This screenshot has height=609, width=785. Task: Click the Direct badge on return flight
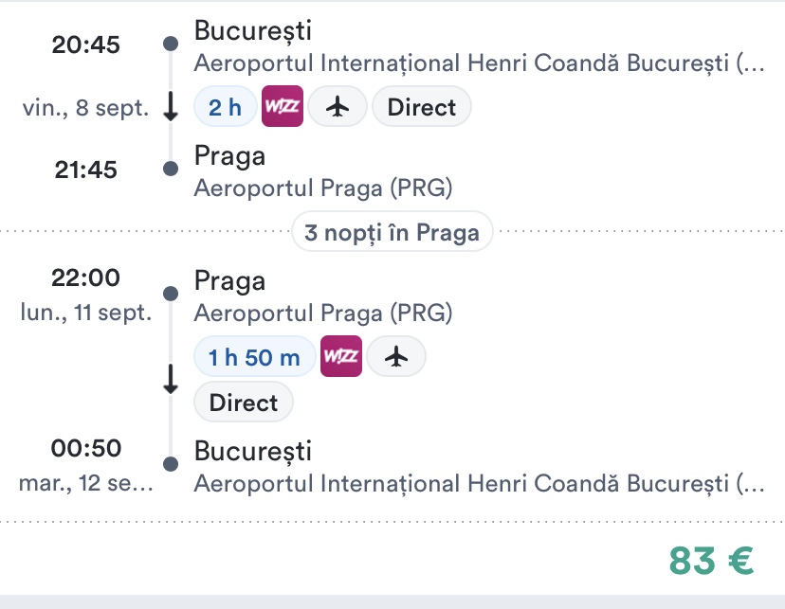point(244,403)
